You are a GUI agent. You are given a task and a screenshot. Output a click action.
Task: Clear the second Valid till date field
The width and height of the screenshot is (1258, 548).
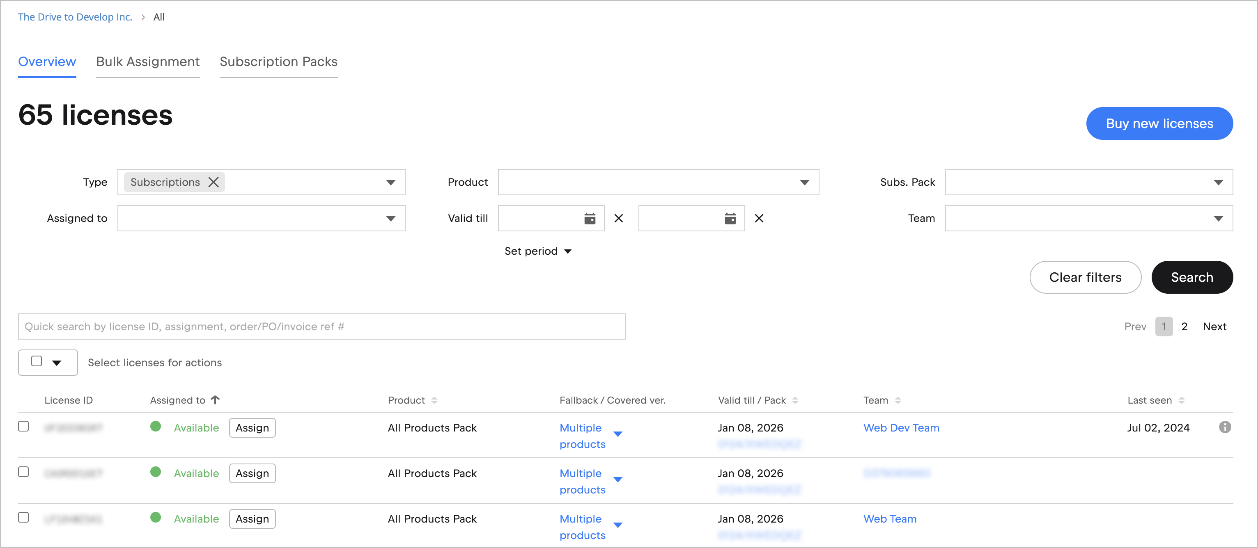pos(759,218)
